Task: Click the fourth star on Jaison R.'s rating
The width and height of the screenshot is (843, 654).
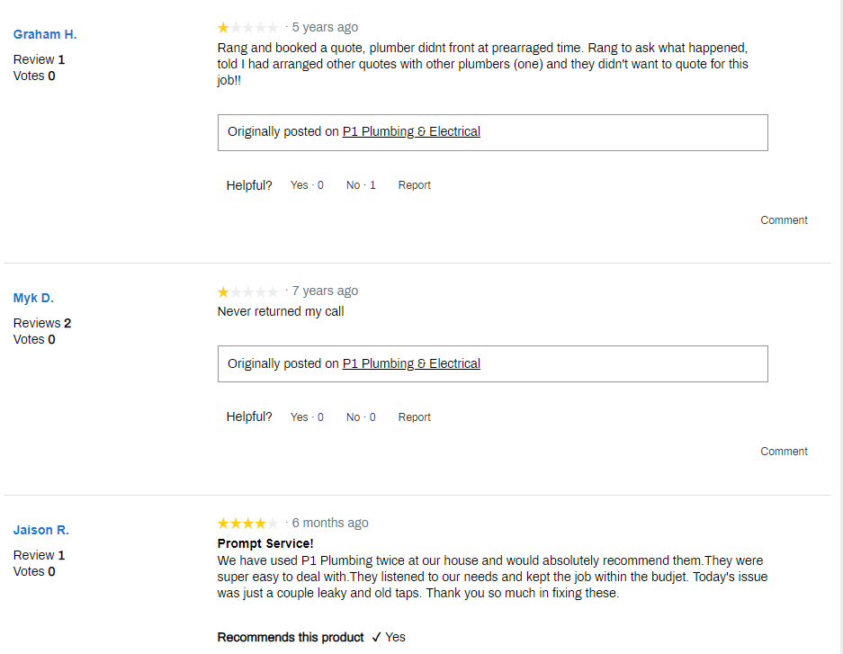Action: point(261,523)
